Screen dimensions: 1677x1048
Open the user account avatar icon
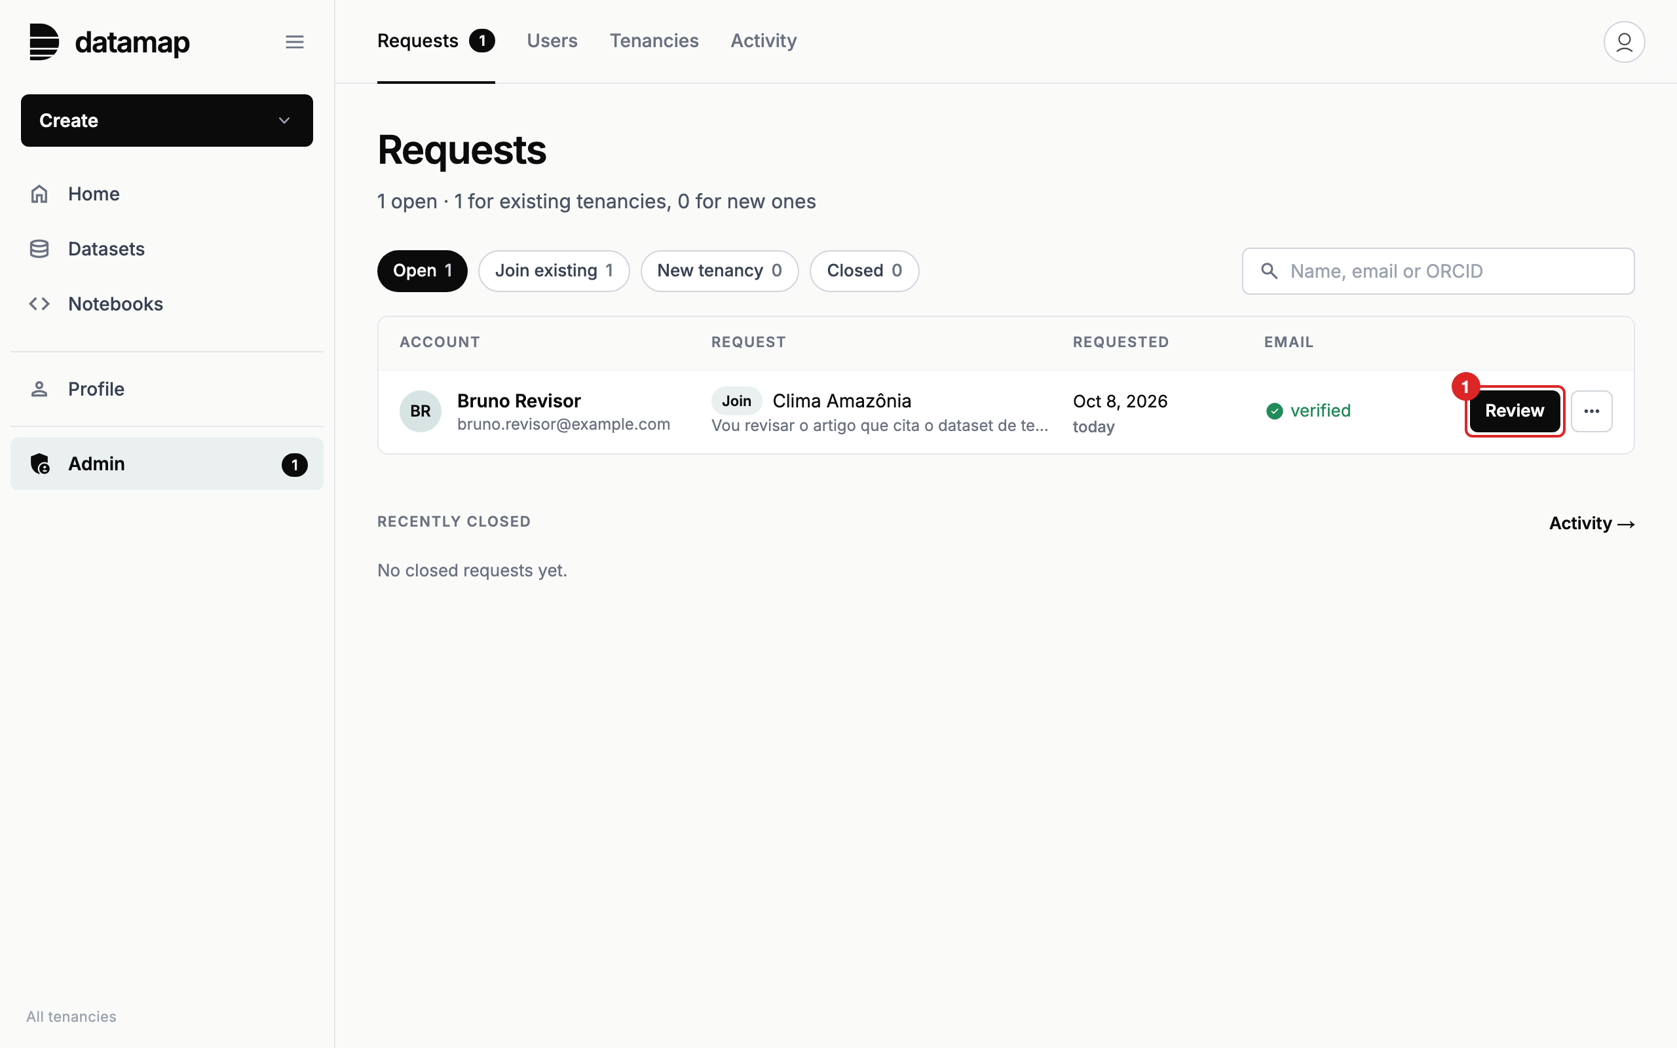[x=1624, y=41]
